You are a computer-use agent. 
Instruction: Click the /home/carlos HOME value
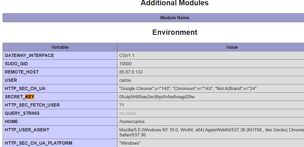click(x=132, y=122)
